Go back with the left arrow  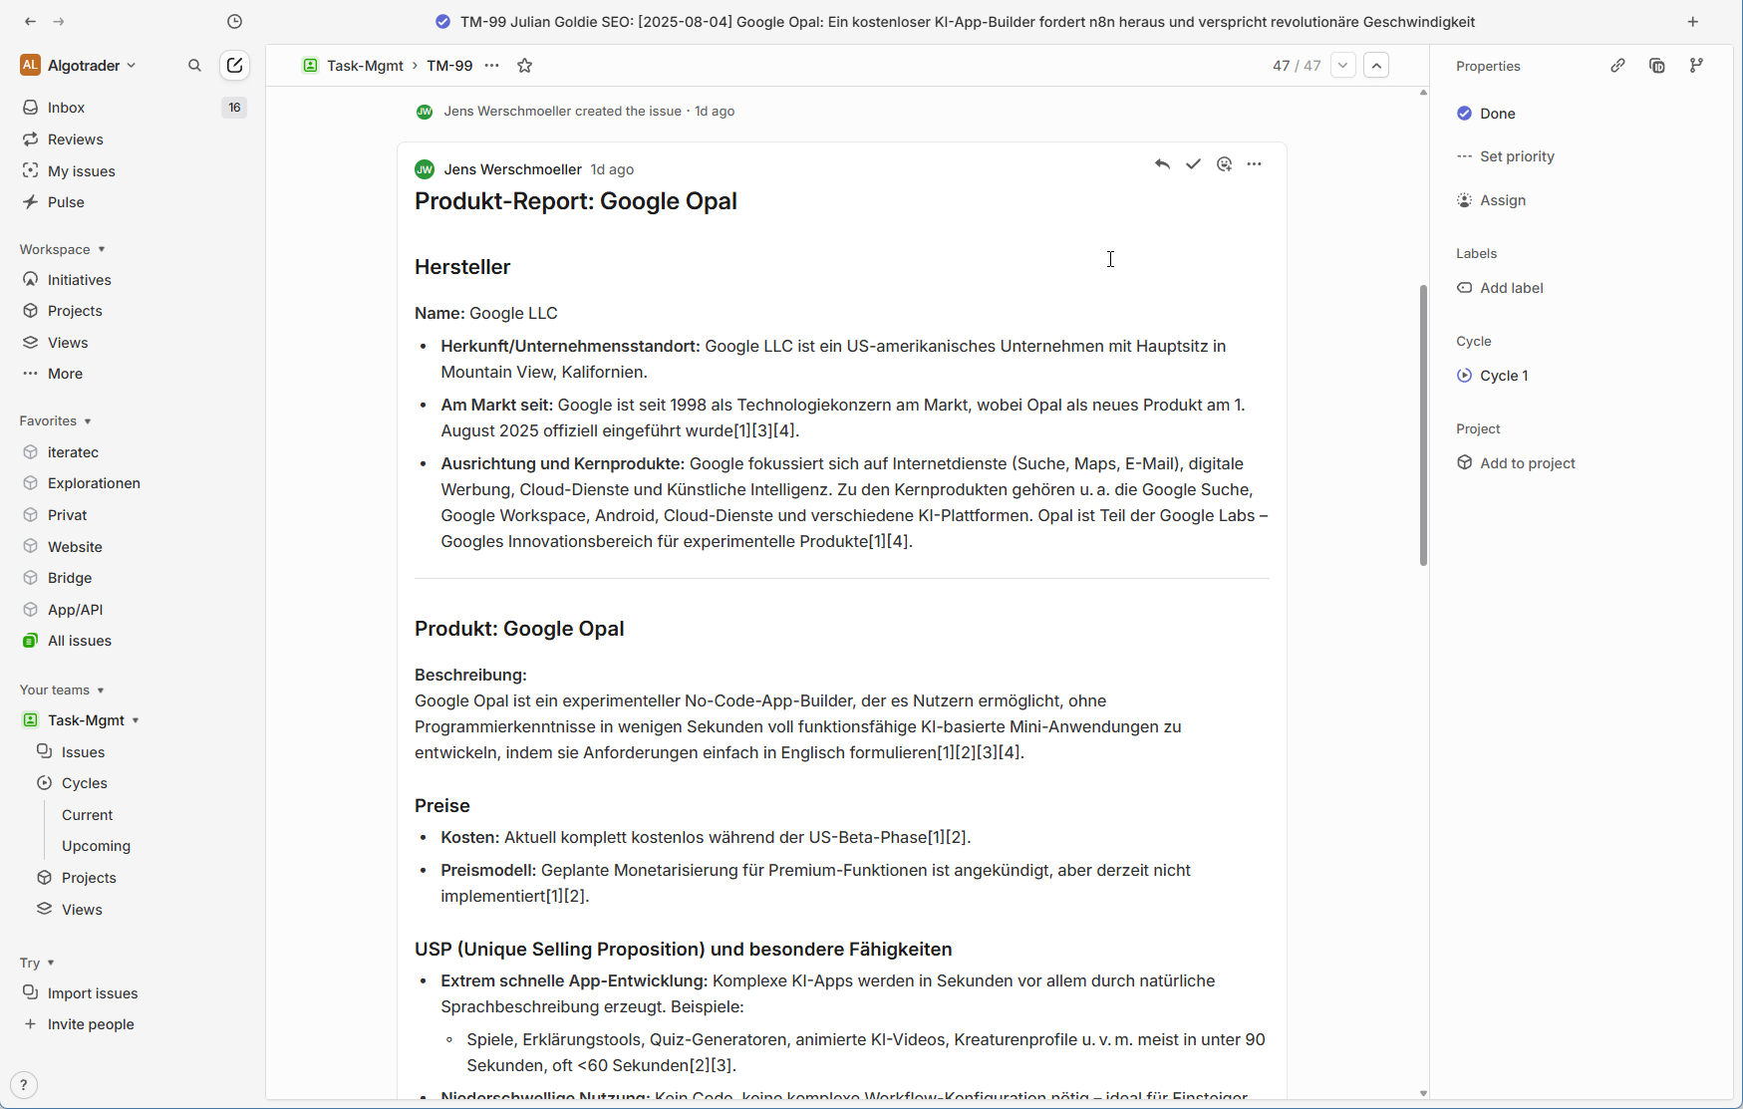coord(30,22)
